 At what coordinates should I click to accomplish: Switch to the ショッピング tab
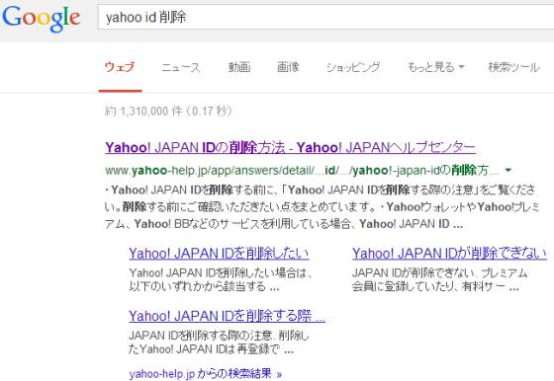(x=353, y=67)
